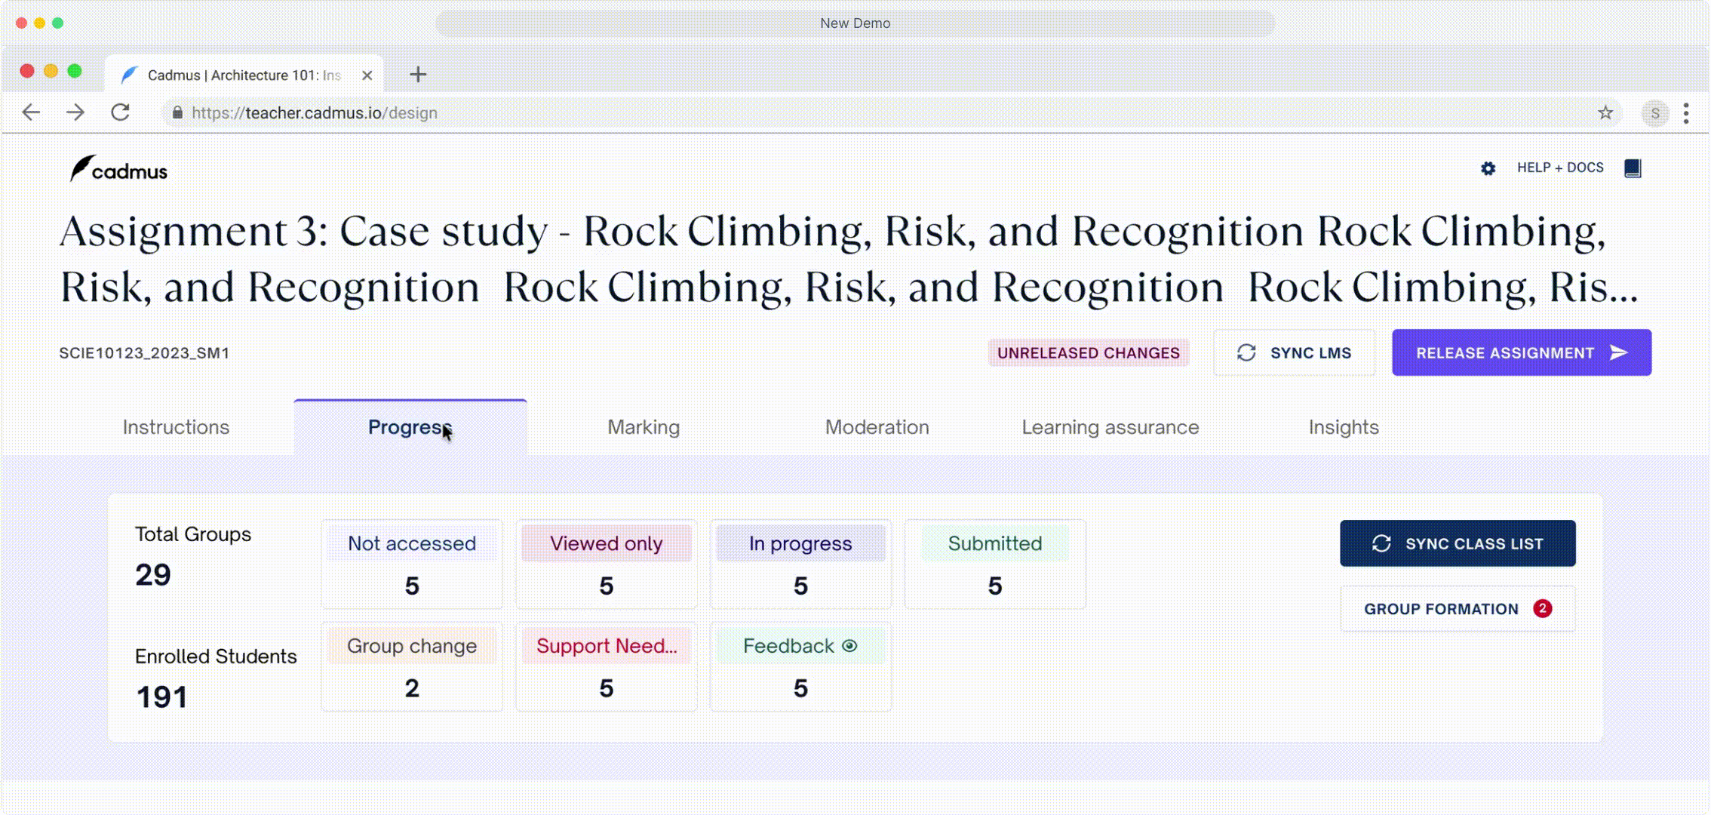Click the Release Assignment button
Image resolution: width=1711 pixels, height=815 pixels.
[x=1521, y=352]
